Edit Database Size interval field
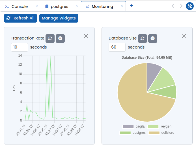This screenshot has width=196, height=149. (x=117, y=47)
